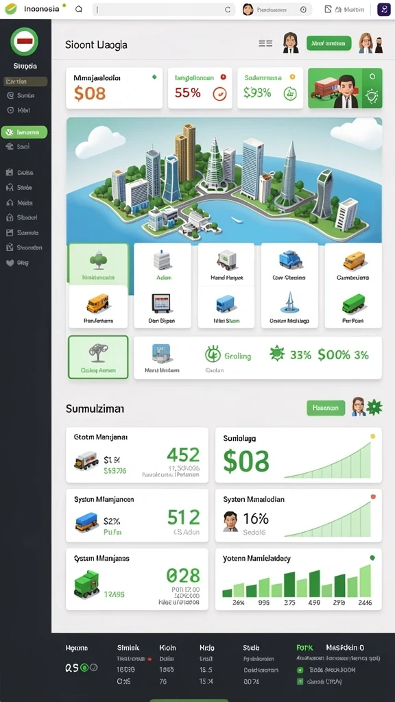
Task: Click the refresh icon inside the search field
Action: click(228, 10)
